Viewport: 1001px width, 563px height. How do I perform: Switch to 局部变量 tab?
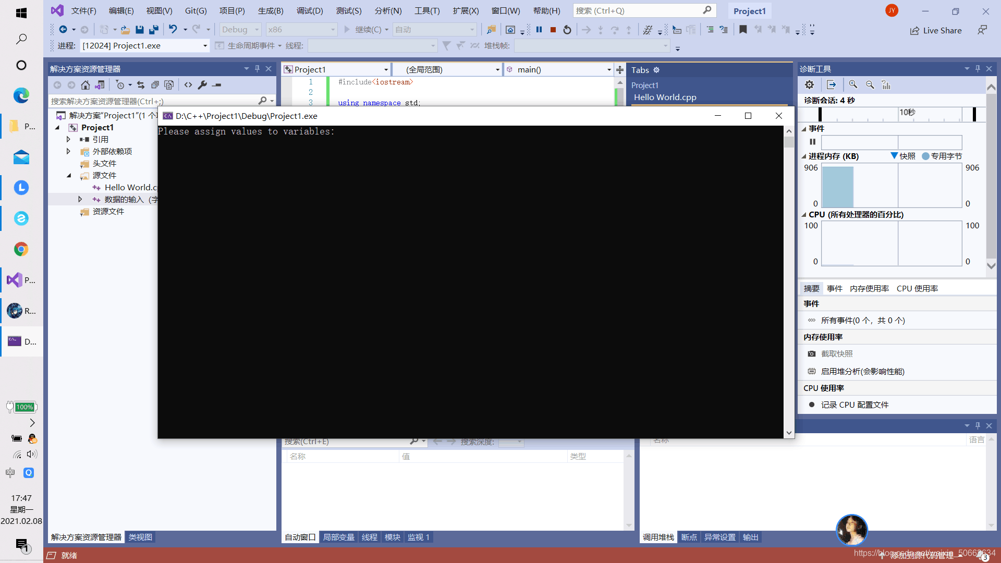click(x=338, y=537)
